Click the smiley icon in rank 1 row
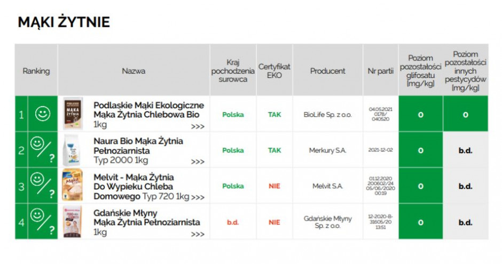Screen dimensions: 502x264 pos(43,114)
